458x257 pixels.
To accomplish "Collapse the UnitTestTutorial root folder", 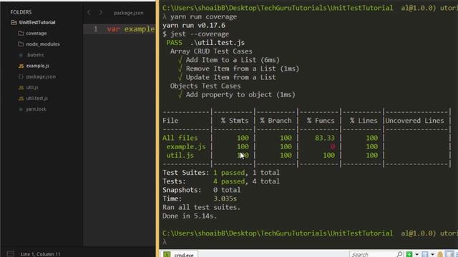I will tap(37, 22).
